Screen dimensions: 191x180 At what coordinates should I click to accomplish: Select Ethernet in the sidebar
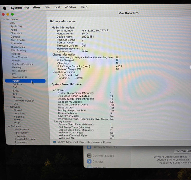click(x=16, y=54)
